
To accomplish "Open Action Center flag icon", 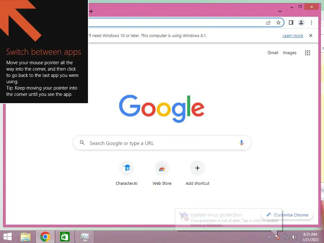I will coord(277,237).
